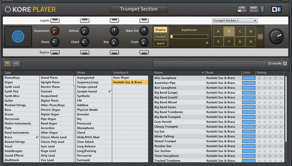Click the Trumpet Section title display
Viewport: 292px width, 166px height.
(139, 9)
